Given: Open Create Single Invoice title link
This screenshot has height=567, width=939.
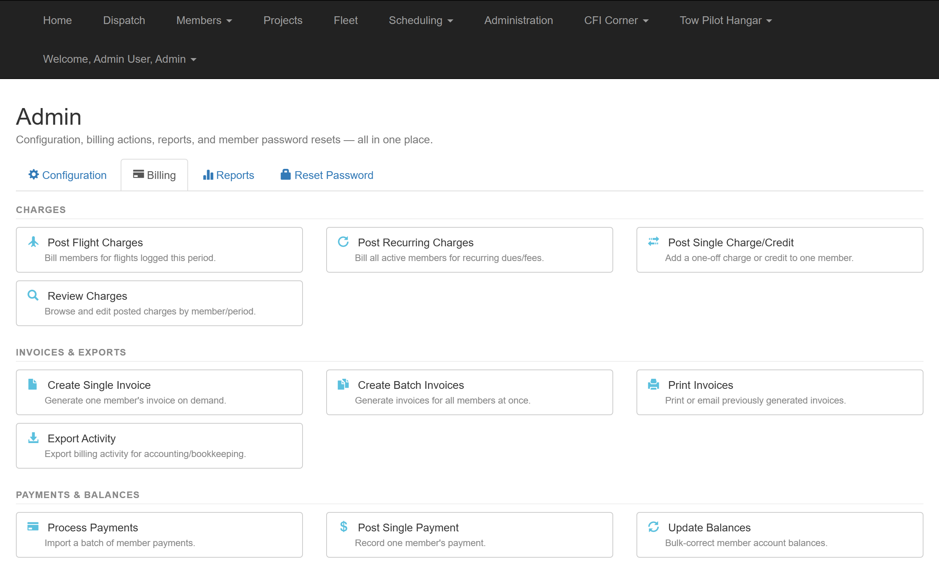Looking at the screenshot, I should (99, 385).
